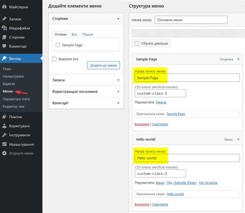Tick the Sample Page checkbox
Screen dimensions: 245x213
[x=58, y=45]
